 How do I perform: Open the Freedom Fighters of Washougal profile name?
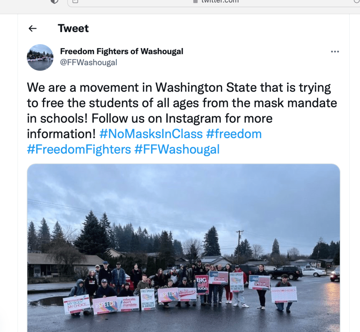[x=121, y=51]
